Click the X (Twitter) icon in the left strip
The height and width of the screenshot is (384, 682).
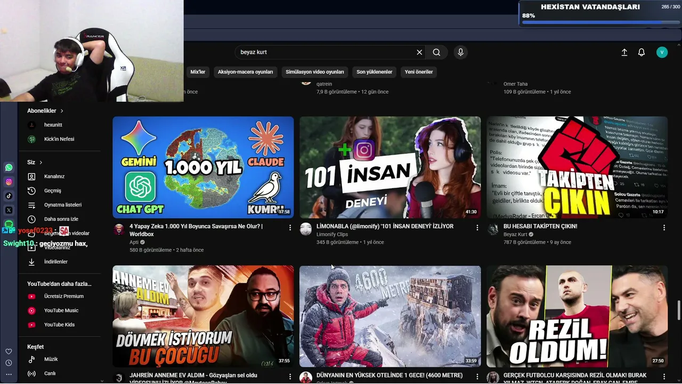click(9, 210)
